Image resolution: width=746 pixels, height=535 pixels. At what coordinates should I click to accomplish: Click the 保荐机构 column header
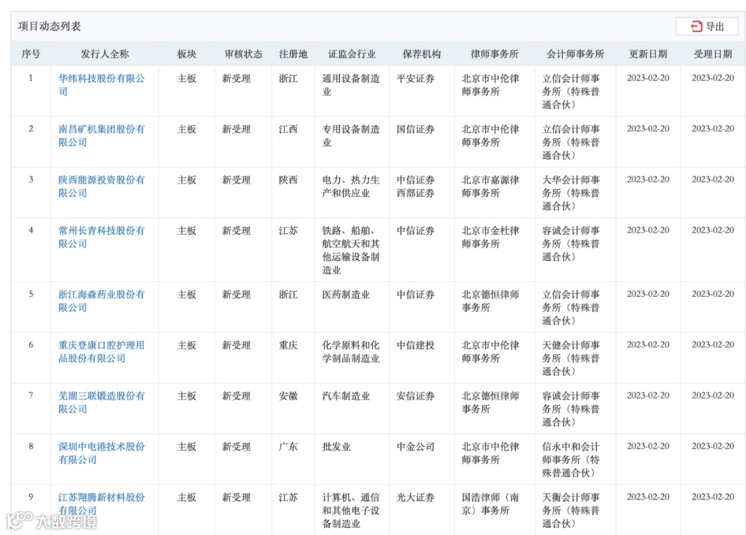click(x=421, y=55)
